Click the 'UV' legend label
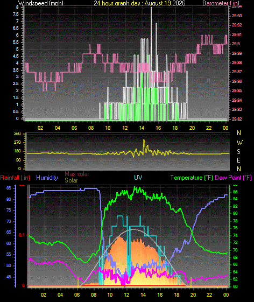The image size is (254, 302). pos(138,178)
